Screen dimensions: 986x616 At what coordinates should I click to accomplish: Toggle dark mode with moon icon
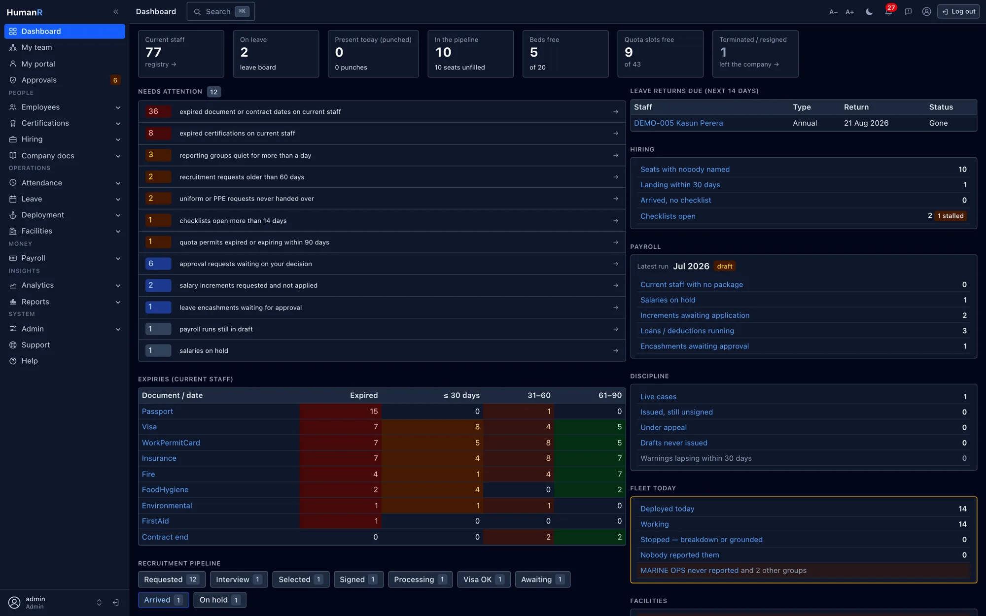869,12
